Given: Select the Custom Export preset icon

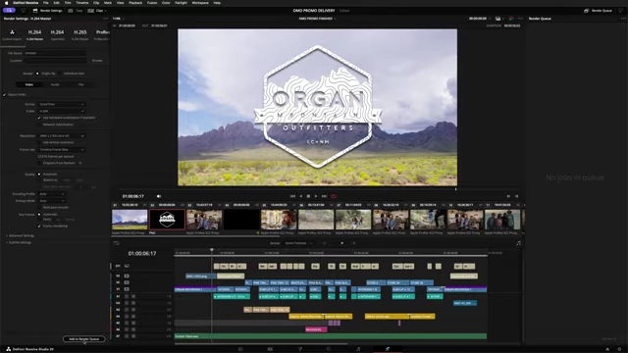Looking at the screenshot, I should [x=12, y=32].
